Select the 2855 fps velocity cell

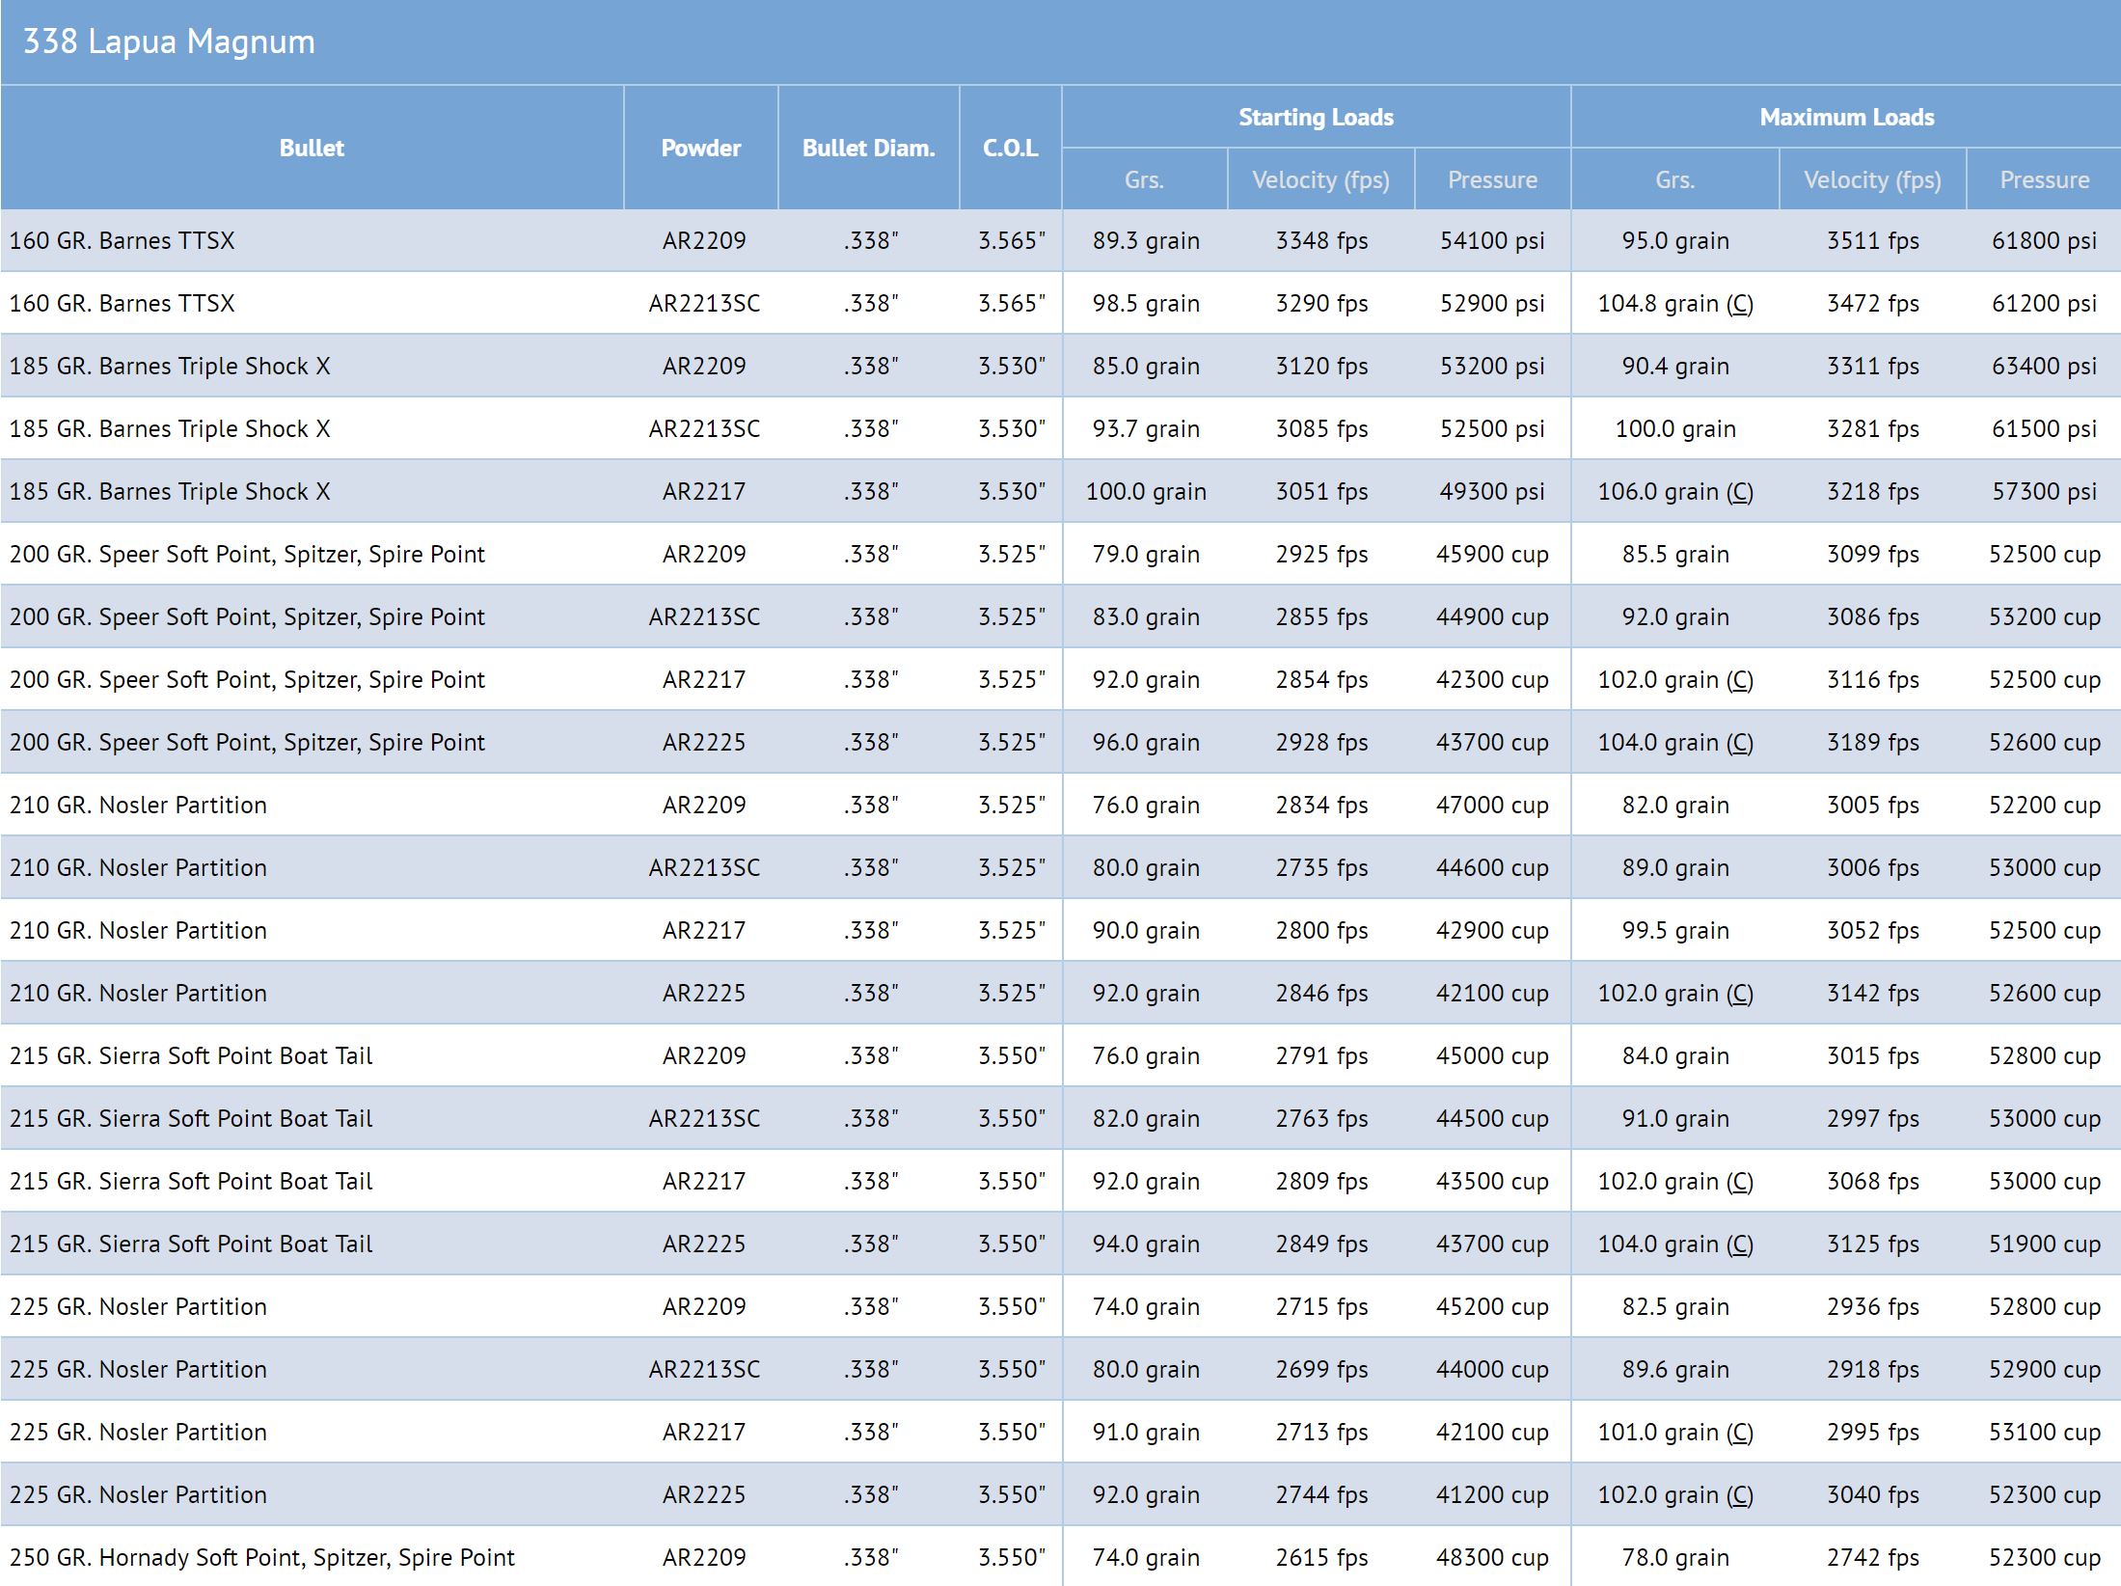[1321, 616]
